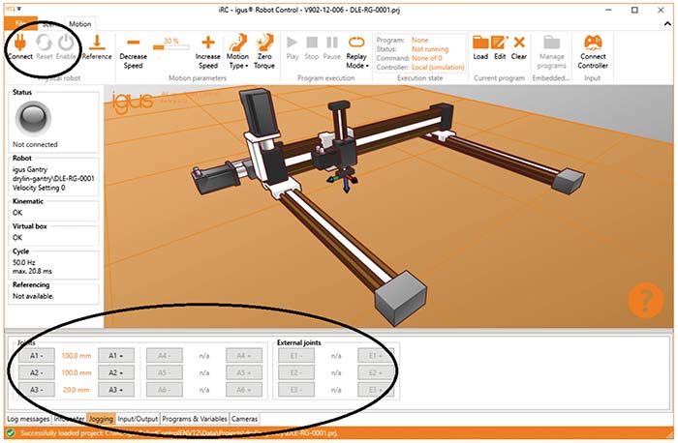Open the Replay Mode dropdown
Viewport: 678px width, 443px height.
point(356,52)
